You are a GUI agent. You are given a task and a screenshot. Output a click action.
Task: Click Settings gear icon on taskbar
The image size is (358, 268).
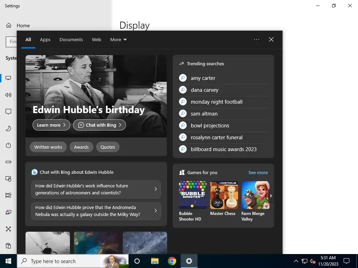pos(189,261)
